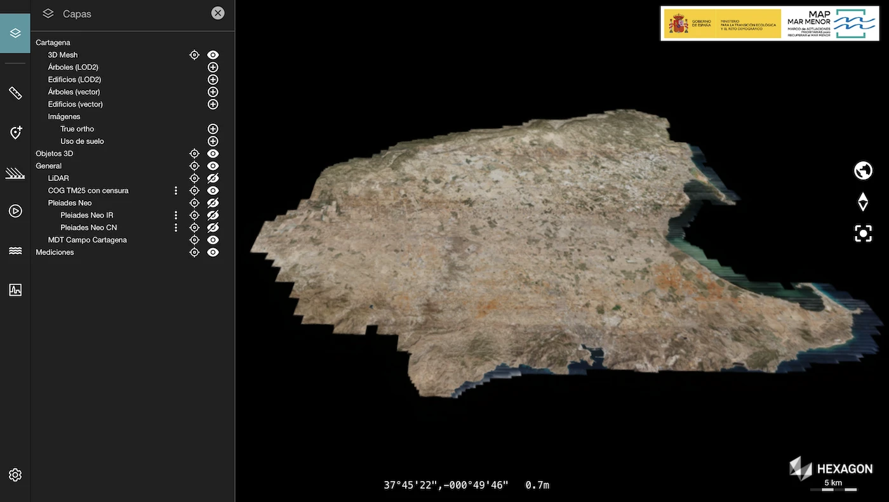
Task: Open the chart analysis tool in sidebar
Action: click(x=15, y=290)
